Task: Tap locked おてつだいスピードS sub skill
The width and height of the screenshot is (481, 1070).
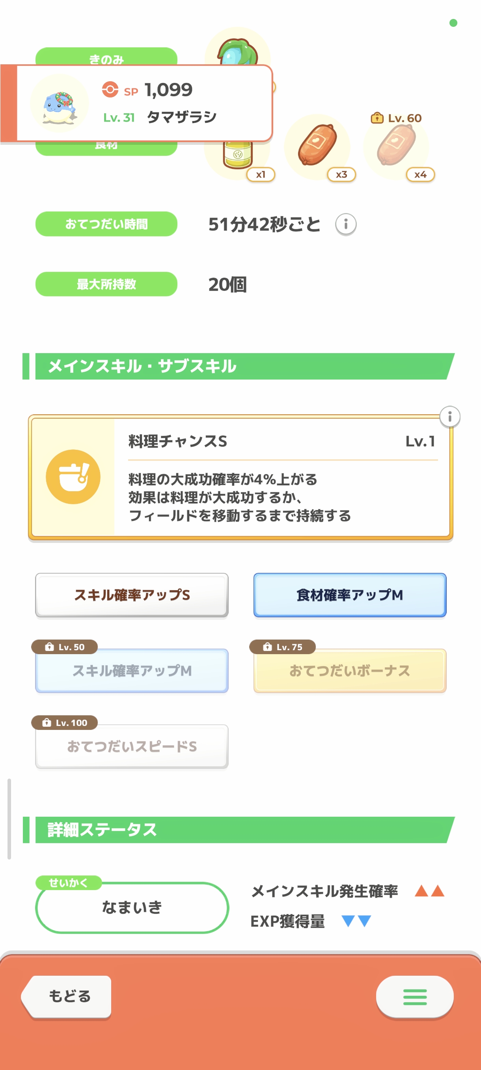Action: pyautogui.click(x=132, y=746)
